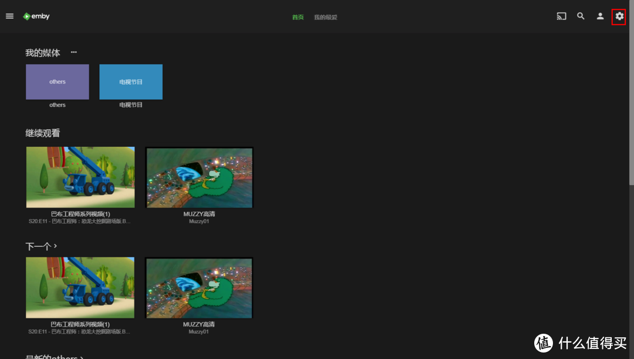Switch to the 首页 tab

pyautogui.click(x=298, y=17)
